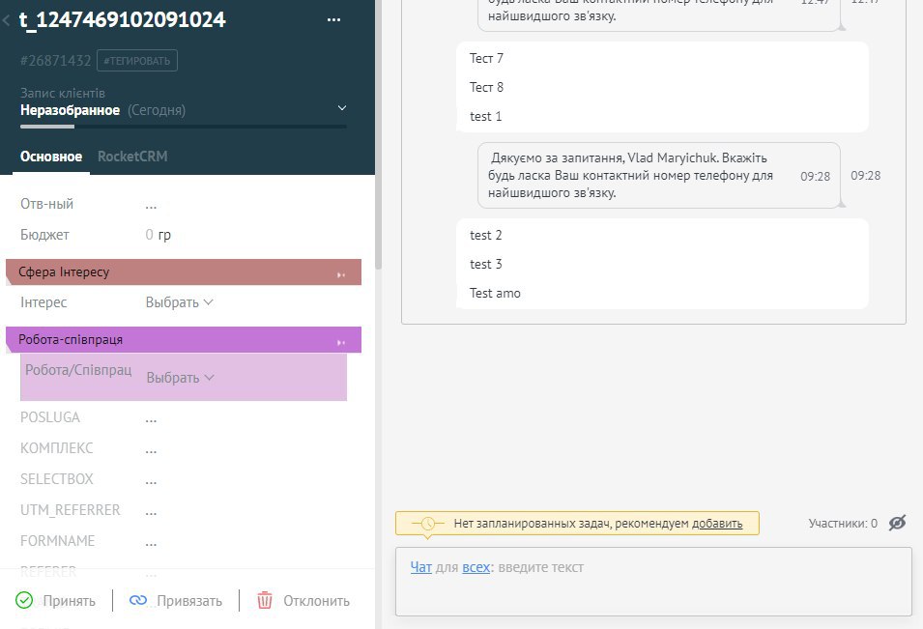Screen dimensions: 923x629
Task: Click the green Принять checkmark icon
Action: (24, 600)
